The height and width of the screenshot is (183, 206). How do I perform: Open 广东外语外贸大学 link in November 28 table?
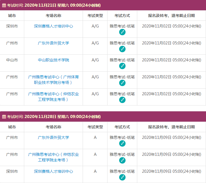pos(53,137)
